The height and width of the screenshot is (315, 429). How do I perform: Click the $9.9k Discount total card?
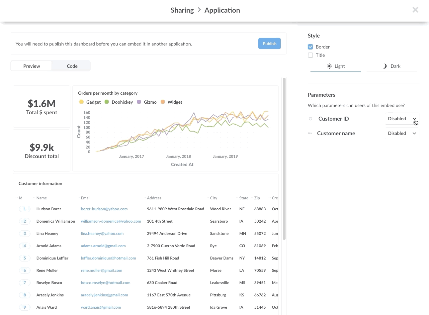[x=42, y=150]
